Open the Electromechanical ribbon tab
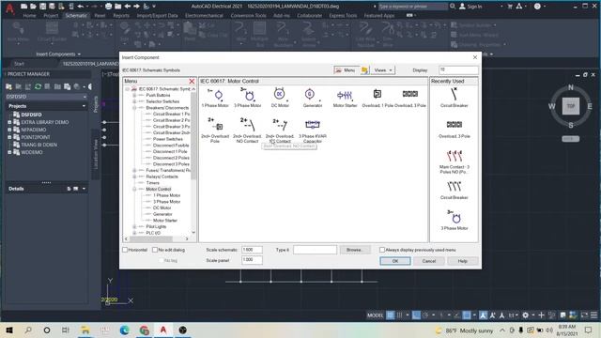This screenshot has height=338, width=601. (x=204, y=16)
